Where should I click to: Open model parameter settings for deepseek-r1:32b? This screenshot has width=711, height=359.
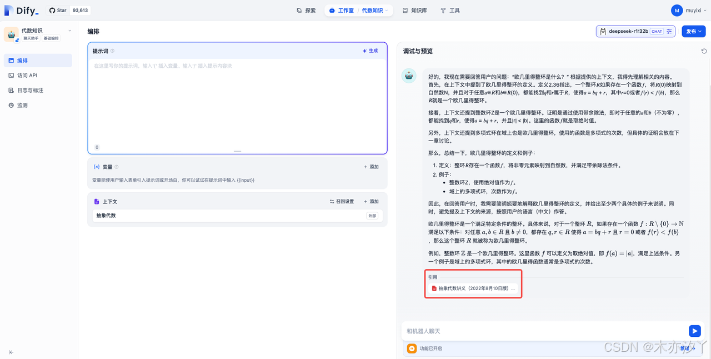point(669,31)
